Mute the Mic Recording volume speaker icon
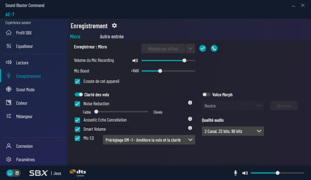The image size is (311, 180). [x=135, y=60]
